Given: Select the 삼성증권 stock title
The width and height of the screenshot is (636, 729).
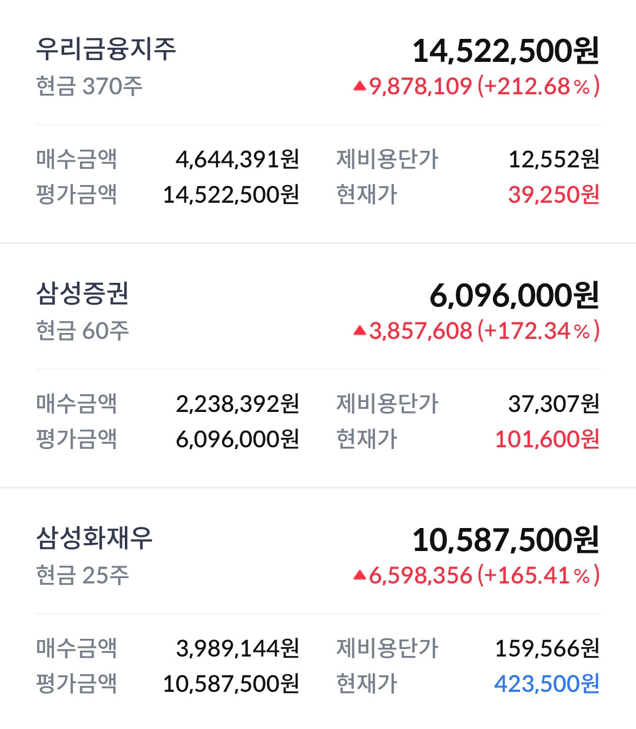Looking at the screenshot, I should (82, 293).
